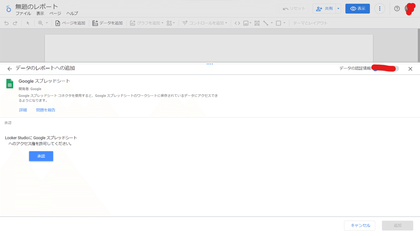Click the リセット button
Screen dimensions: 420x236
tap(294, 9)
